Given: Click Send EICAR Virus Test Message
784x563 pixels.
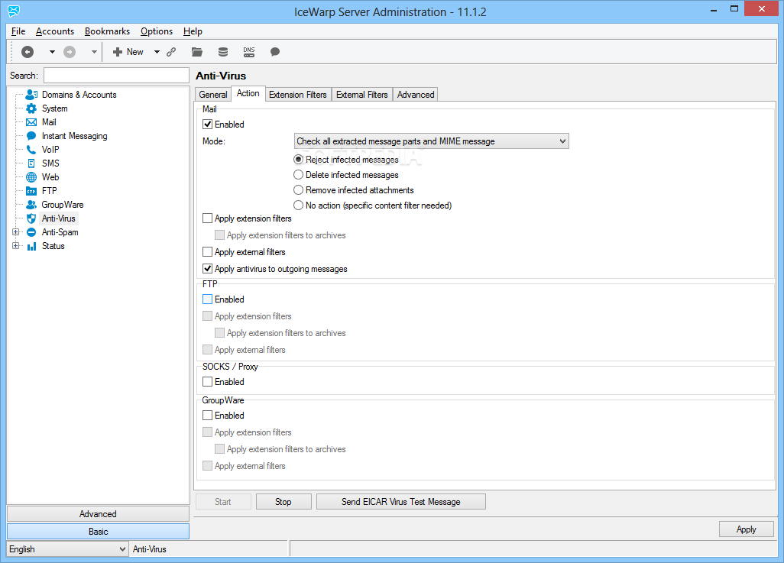Looking at the screenshot, I should (401, 502).
